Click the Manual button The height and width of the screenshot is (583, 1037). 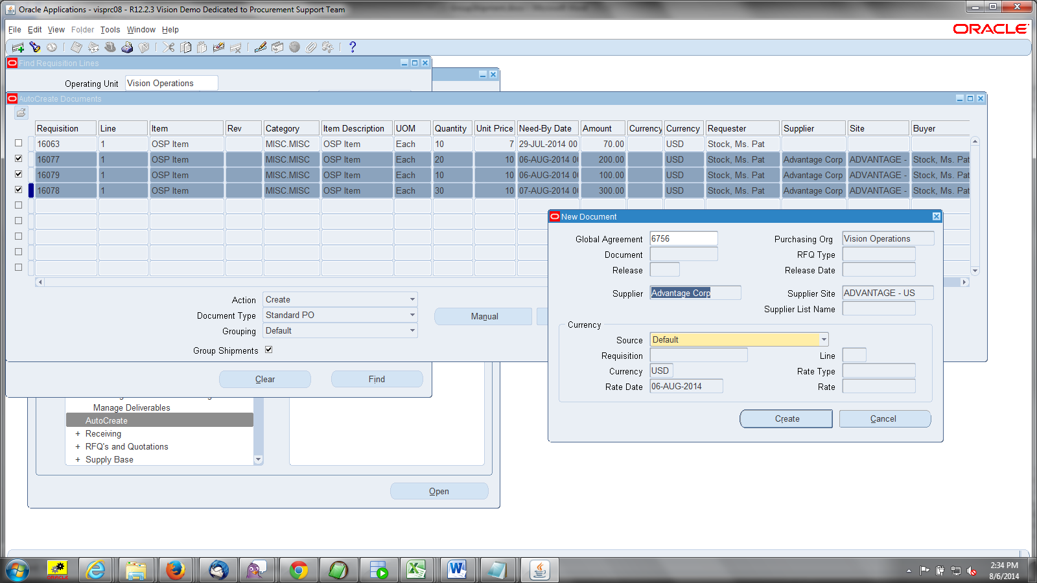[484, 316]
